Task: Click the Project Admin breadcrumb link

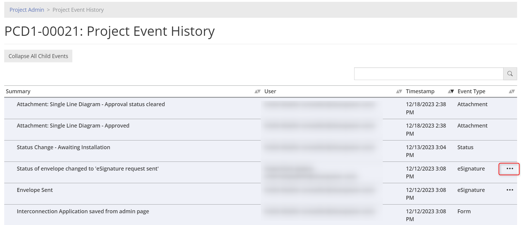Action: tap(27, 10)
